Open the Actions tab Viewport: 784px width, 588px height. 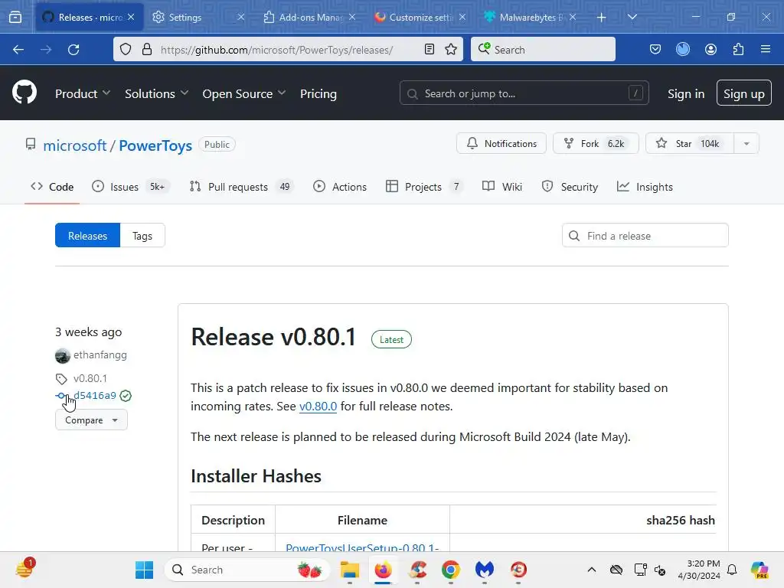pos(340,187)
